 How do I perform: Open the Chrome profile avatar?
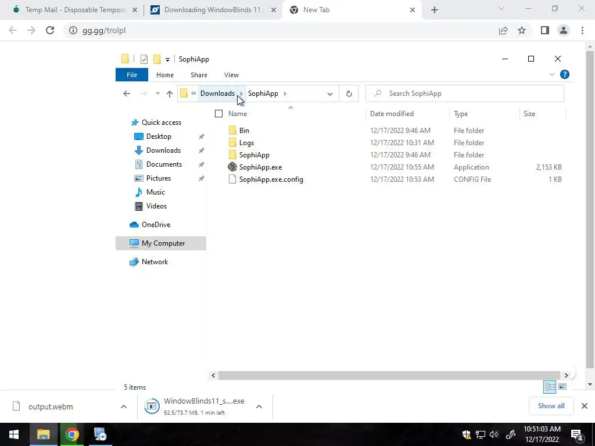564,30
